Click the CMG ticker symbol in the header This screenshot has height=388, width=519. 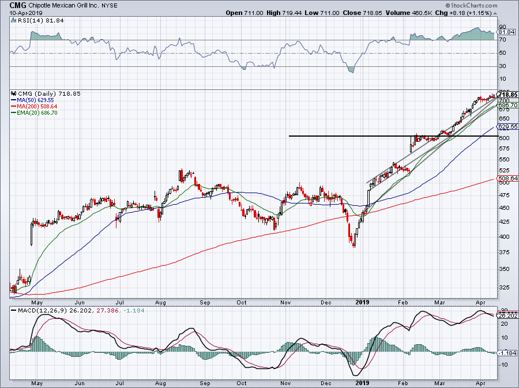11,5
